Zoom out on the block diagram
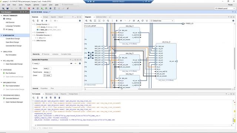 91,21
